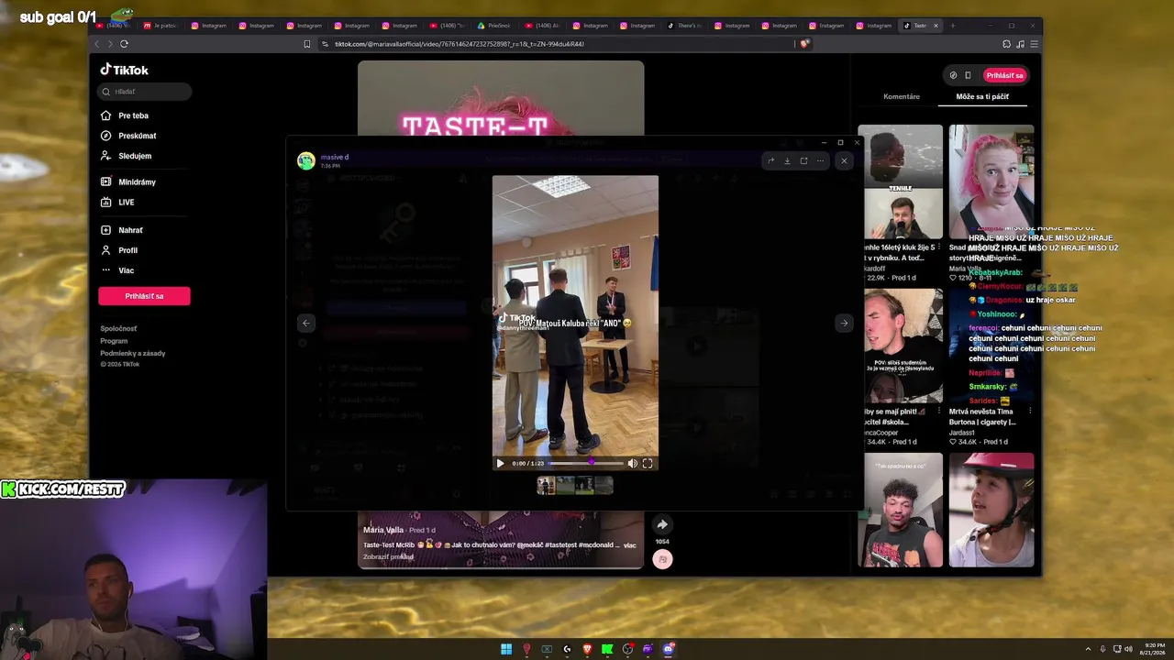Open the Windows Start menu
Screen dimensions: 1174x660
(506, 649)
